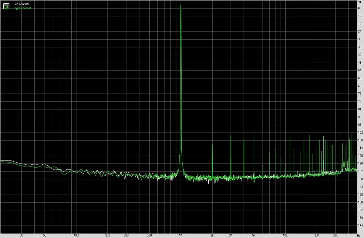Image resolution: width=364 pixels, height=238 pixels.
Task: Click the -12 dB axis label
Action: click(360, 16)
